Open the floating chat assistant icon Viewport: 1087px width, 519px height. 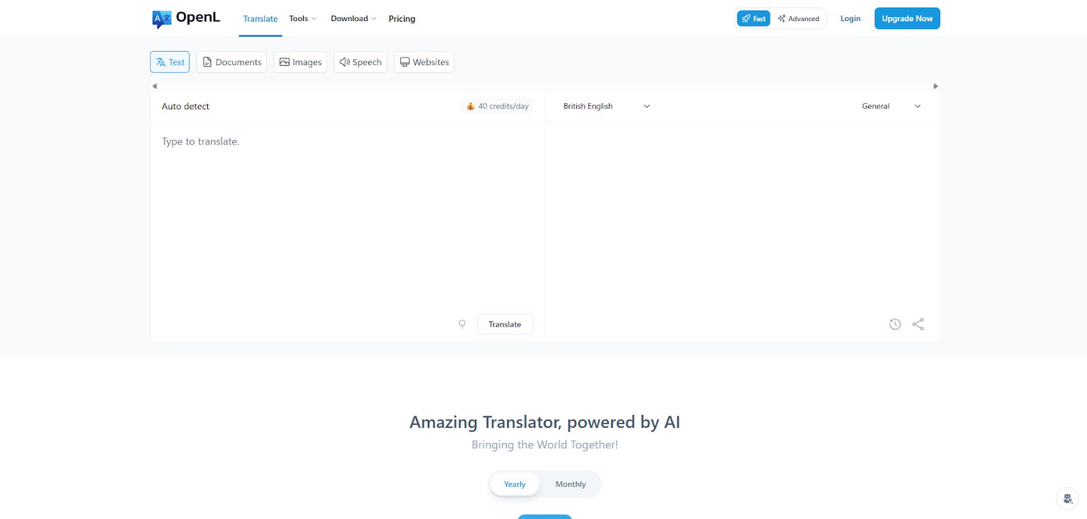[1067, 499]
